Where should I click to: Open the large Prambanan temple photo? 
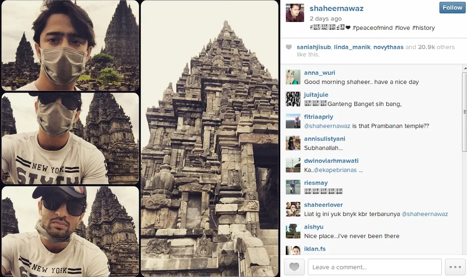tap(210, 138)
